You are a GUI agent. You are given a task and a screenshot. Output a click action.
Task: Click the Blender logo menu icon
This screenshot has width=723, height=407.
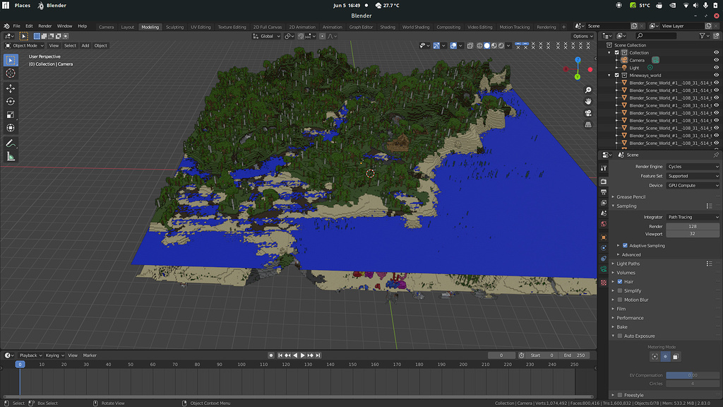pyautogui.click(x=6, y=26)
